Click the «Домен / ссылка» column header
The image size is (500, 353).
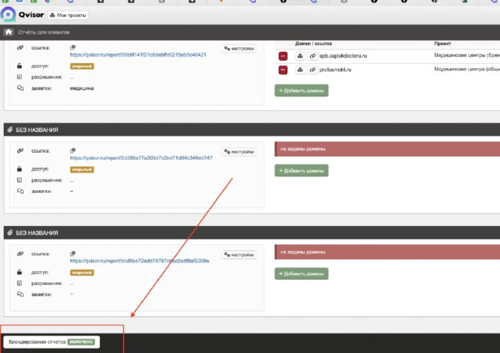coord(313,43)
